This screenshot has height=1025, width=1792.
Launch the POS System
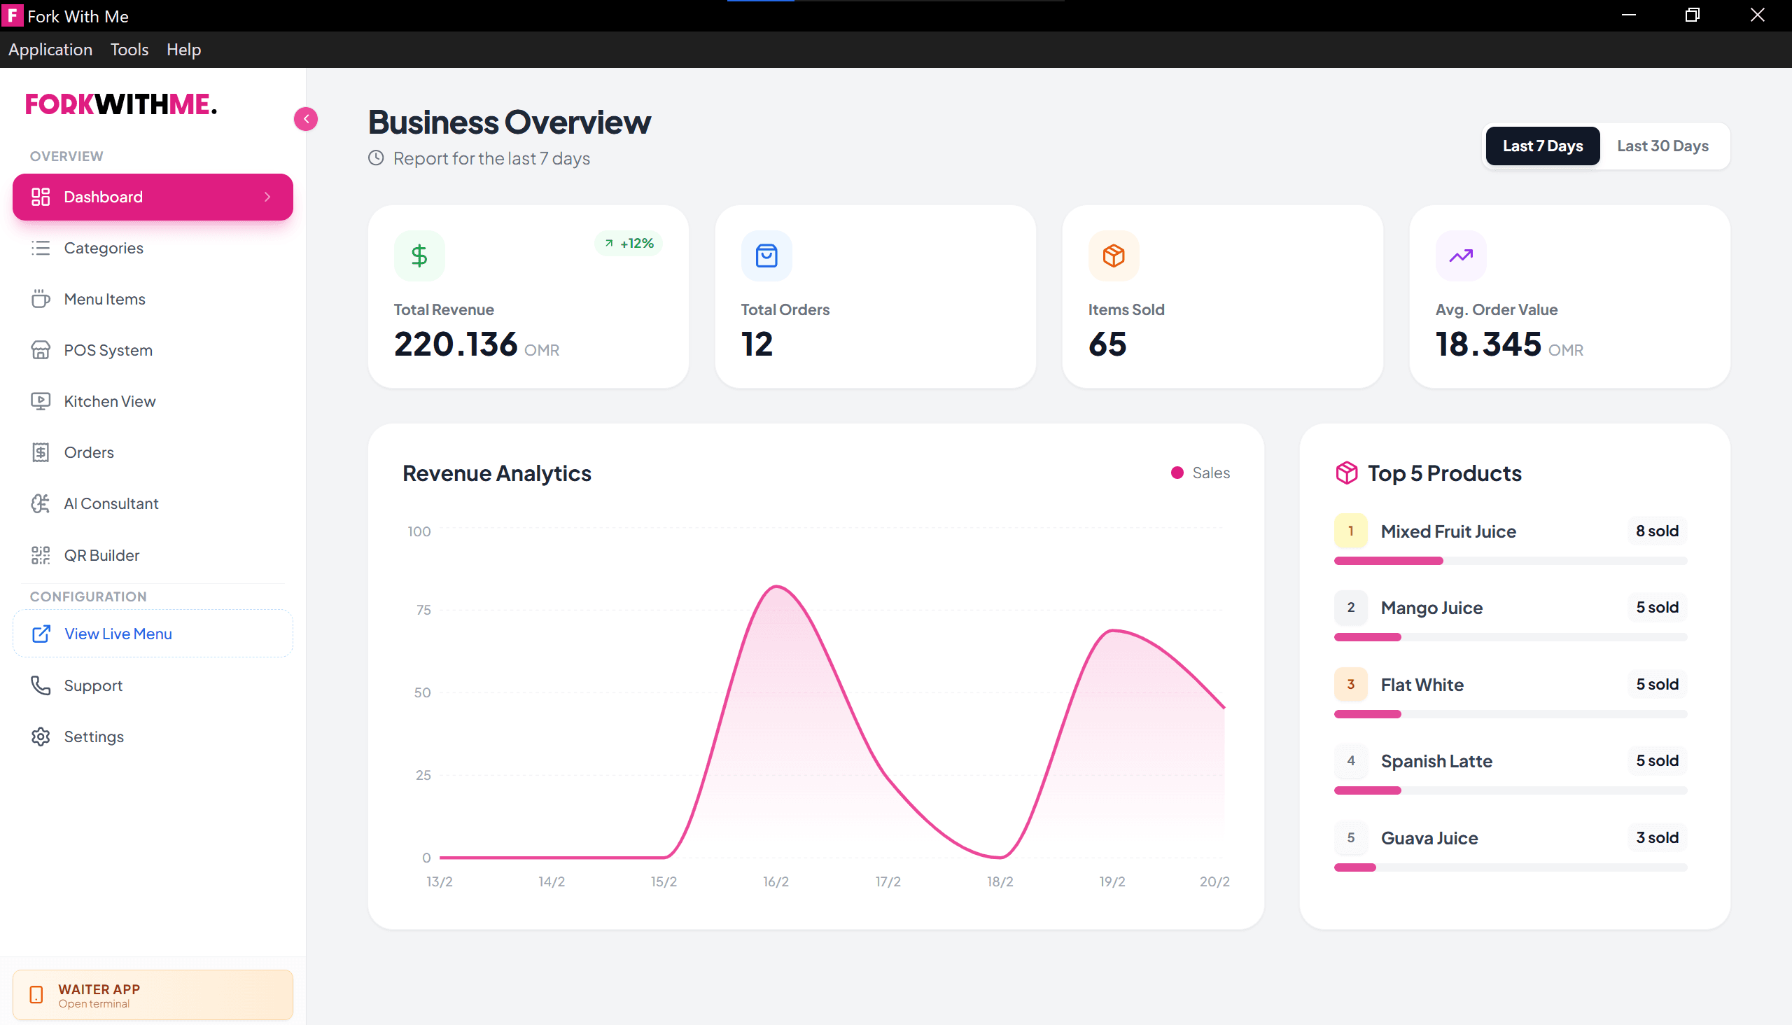click(108, 350)
